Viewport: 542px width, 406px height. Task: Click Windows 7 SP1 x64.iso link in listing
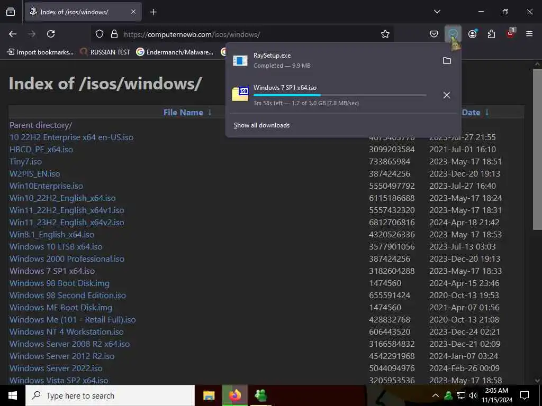pyautogui.click(x=52, y=271)
